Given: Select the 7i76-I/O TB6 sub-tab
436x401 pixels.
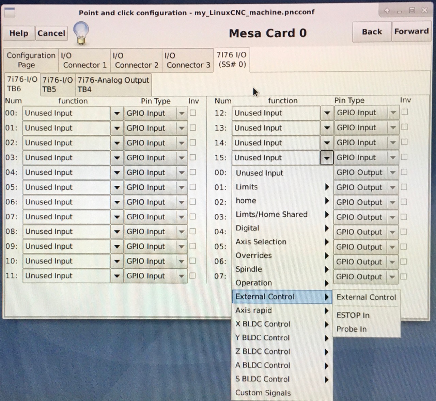Looking at the screenshot, I should click(22, 84).
